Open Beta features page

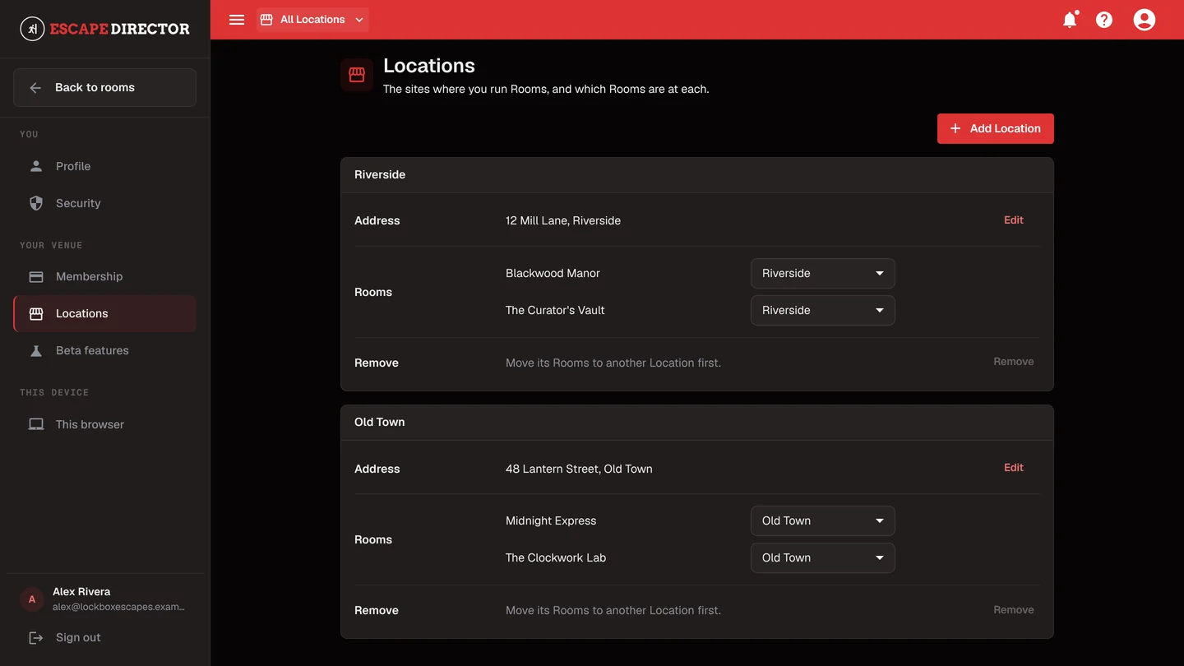tap(104, 350)
